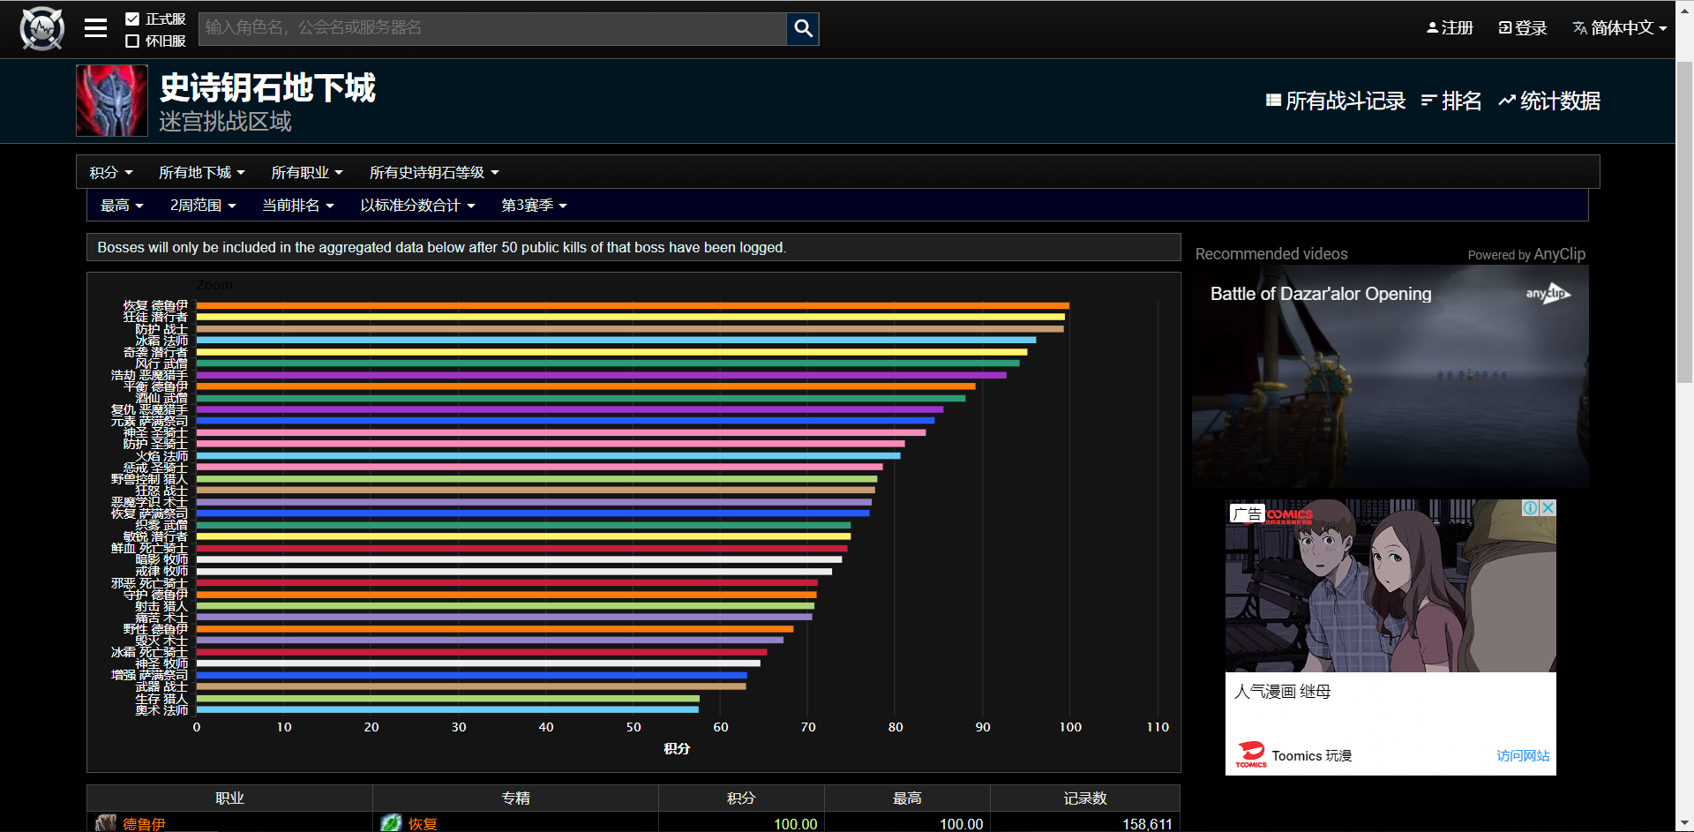This screenshot has height=832, width=1694.
Task: Click the Restoration spec icon in table
Action: click(391, 823)
